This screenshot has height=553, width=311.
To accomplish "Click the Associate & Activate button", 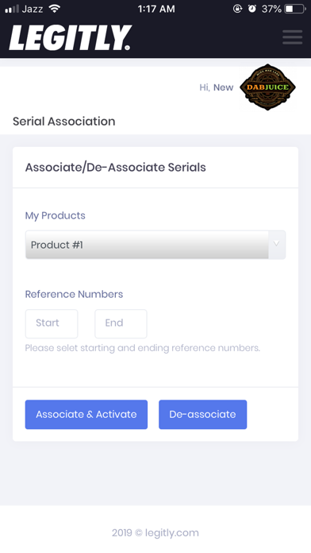I will pos(86,415).
